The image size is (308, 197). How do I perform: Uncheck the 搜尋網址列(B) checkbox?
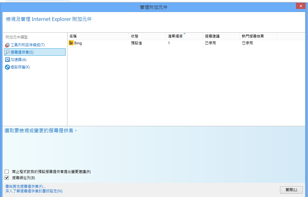pyautogui.click(x=7, y=178)
